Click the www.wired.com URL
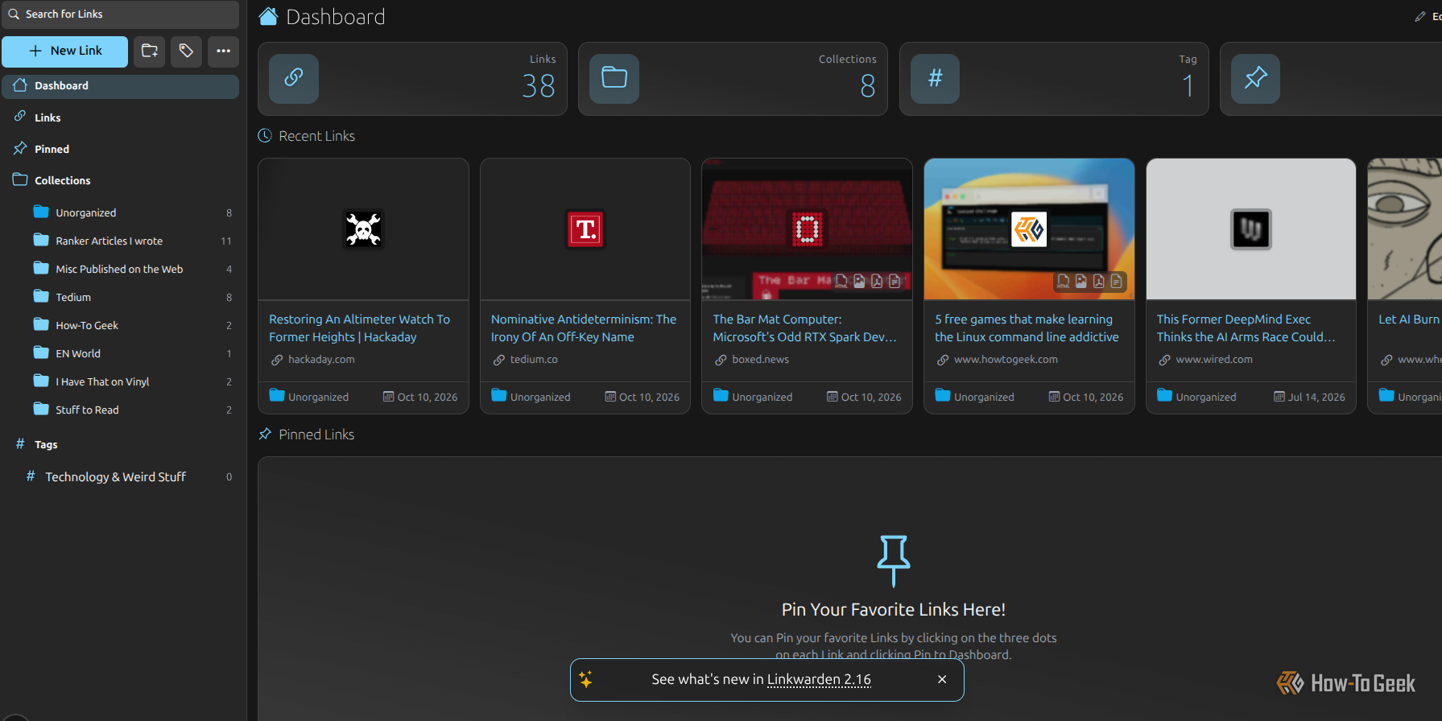 (x=1214, y=360)
